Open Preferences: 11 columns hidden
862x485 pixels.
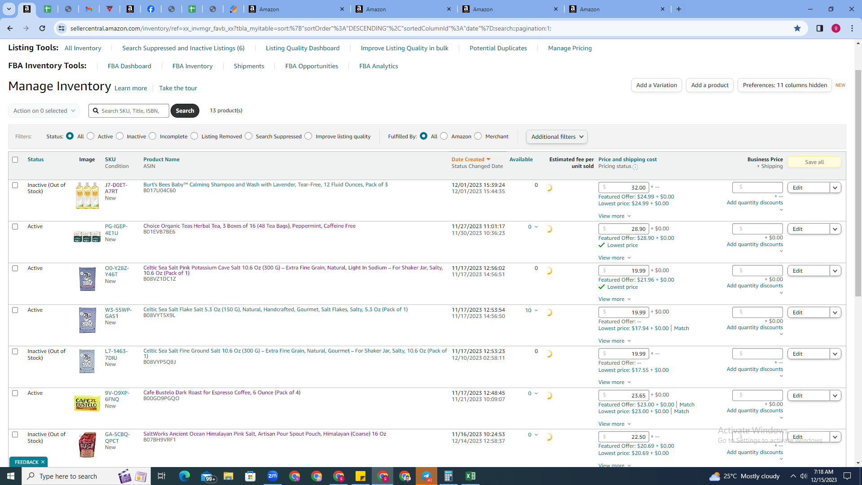click(785, 85)
